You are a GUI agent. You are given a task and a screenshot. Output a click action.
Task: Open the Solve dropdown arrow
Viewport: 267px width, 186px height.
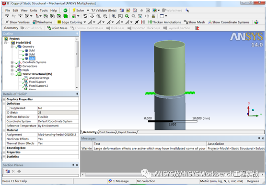(88, 11)
